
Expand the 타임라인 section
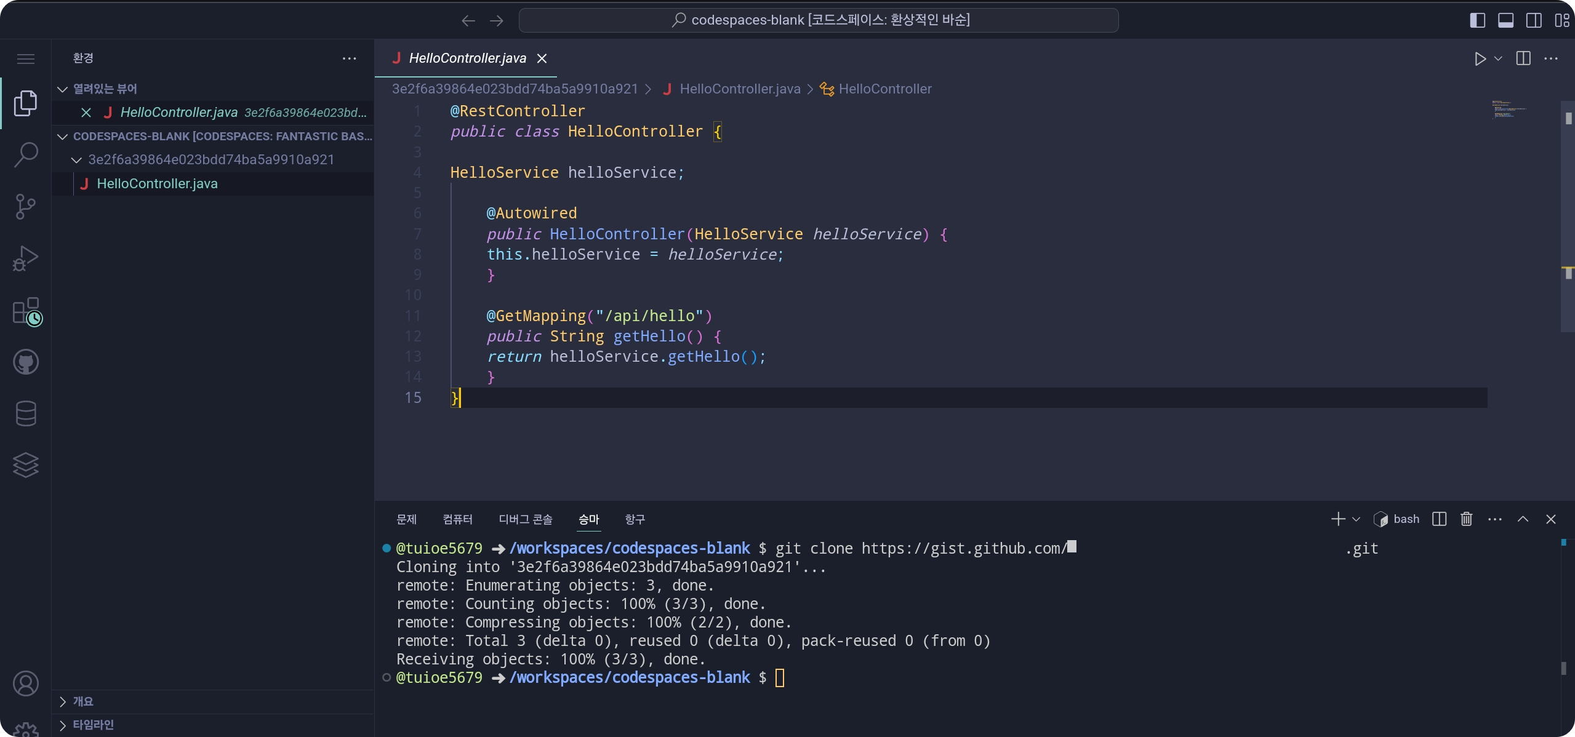(x=93, y=725)
